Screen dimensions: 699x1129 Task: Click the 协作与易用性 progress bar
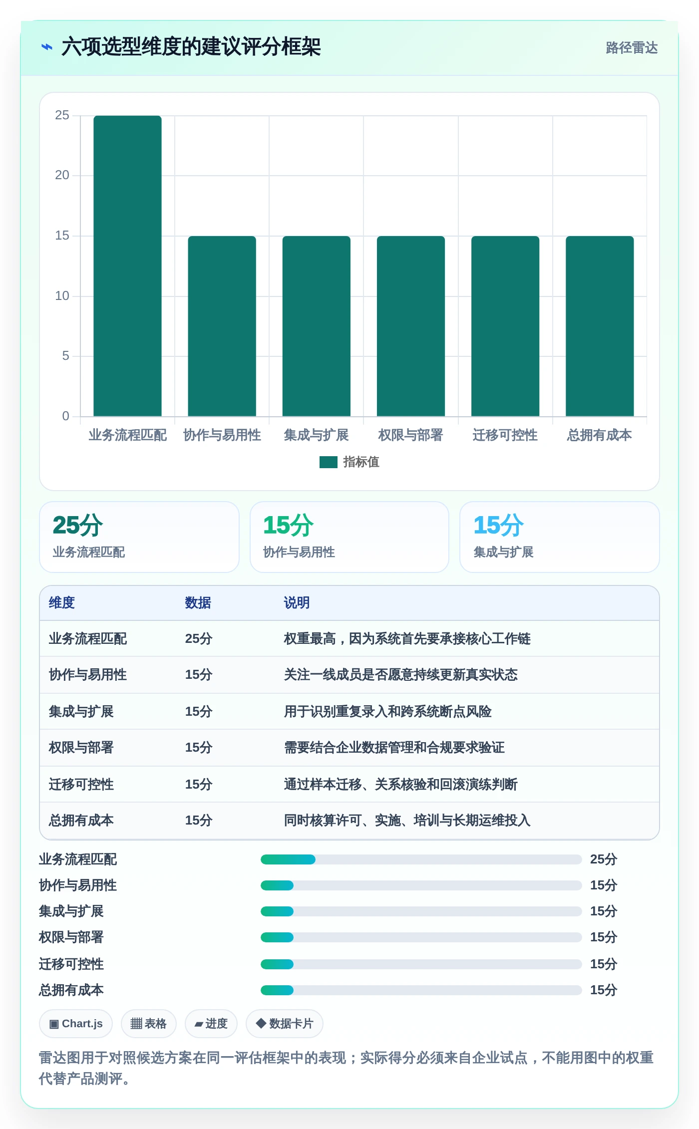tap(421, 885)
